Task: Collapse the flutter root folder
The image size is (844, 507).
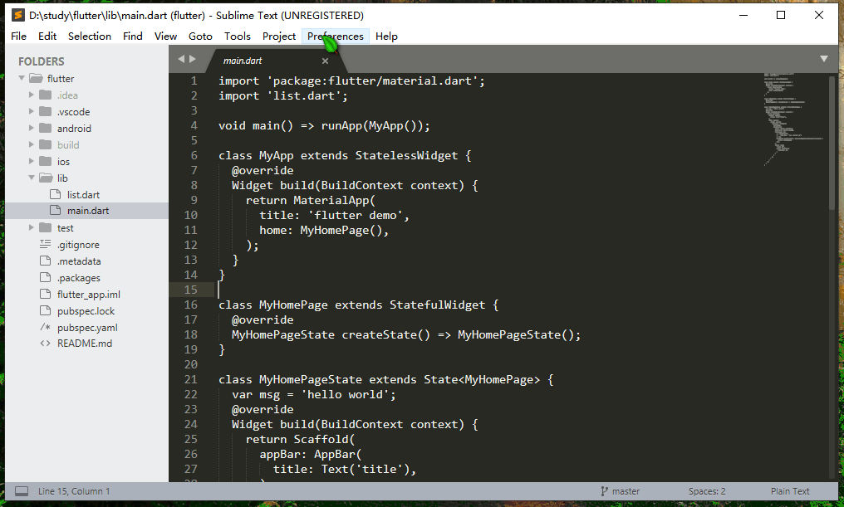Action: pos(22,79)
